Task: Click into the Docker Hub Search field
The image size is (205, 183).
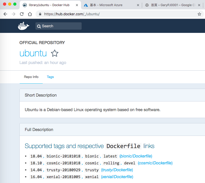Action: (59, 26)
